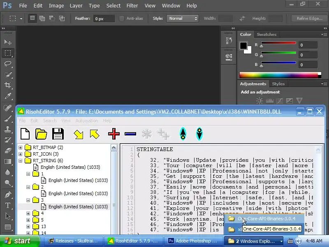Choose Add to selection mode
Viewport: 329px width, 247px height.
42,19
